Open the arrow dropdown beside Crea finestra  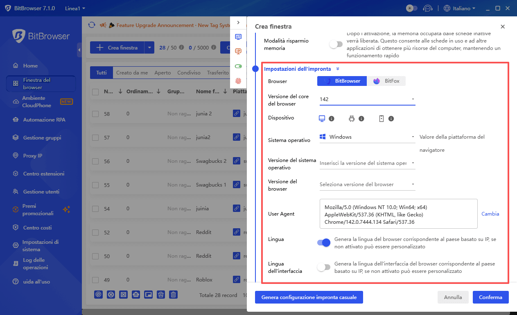149,47
